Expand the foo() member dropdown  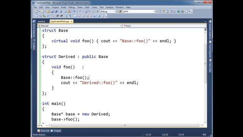[x=205, y=26]
